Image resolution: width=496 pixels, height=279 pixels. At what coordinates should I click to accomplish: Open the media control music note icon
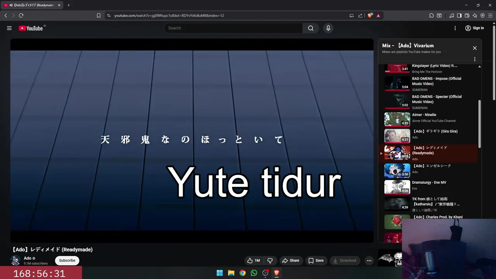coord(451,15)
